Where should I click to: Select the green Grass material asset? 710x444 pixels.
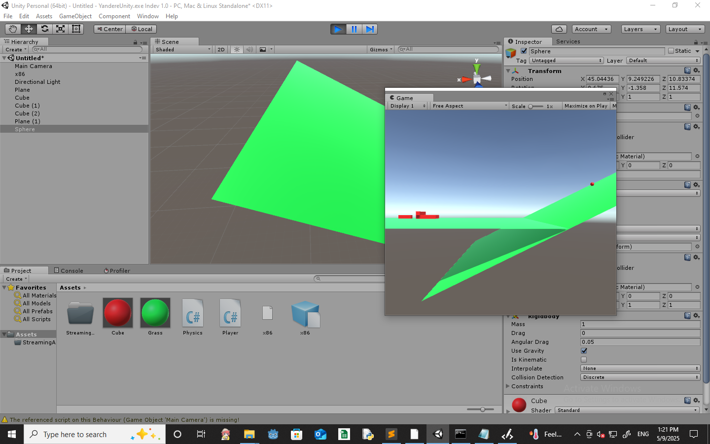point(155,313)
